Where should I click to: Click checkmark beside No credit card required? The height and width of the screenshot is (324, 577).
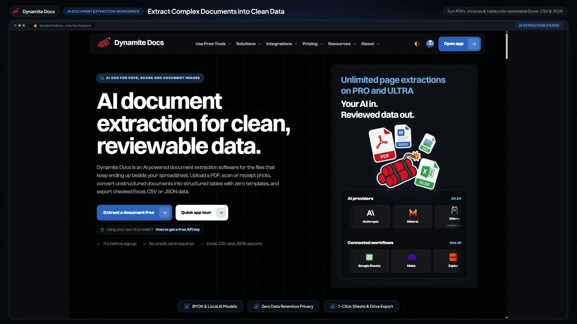point(145,244)
